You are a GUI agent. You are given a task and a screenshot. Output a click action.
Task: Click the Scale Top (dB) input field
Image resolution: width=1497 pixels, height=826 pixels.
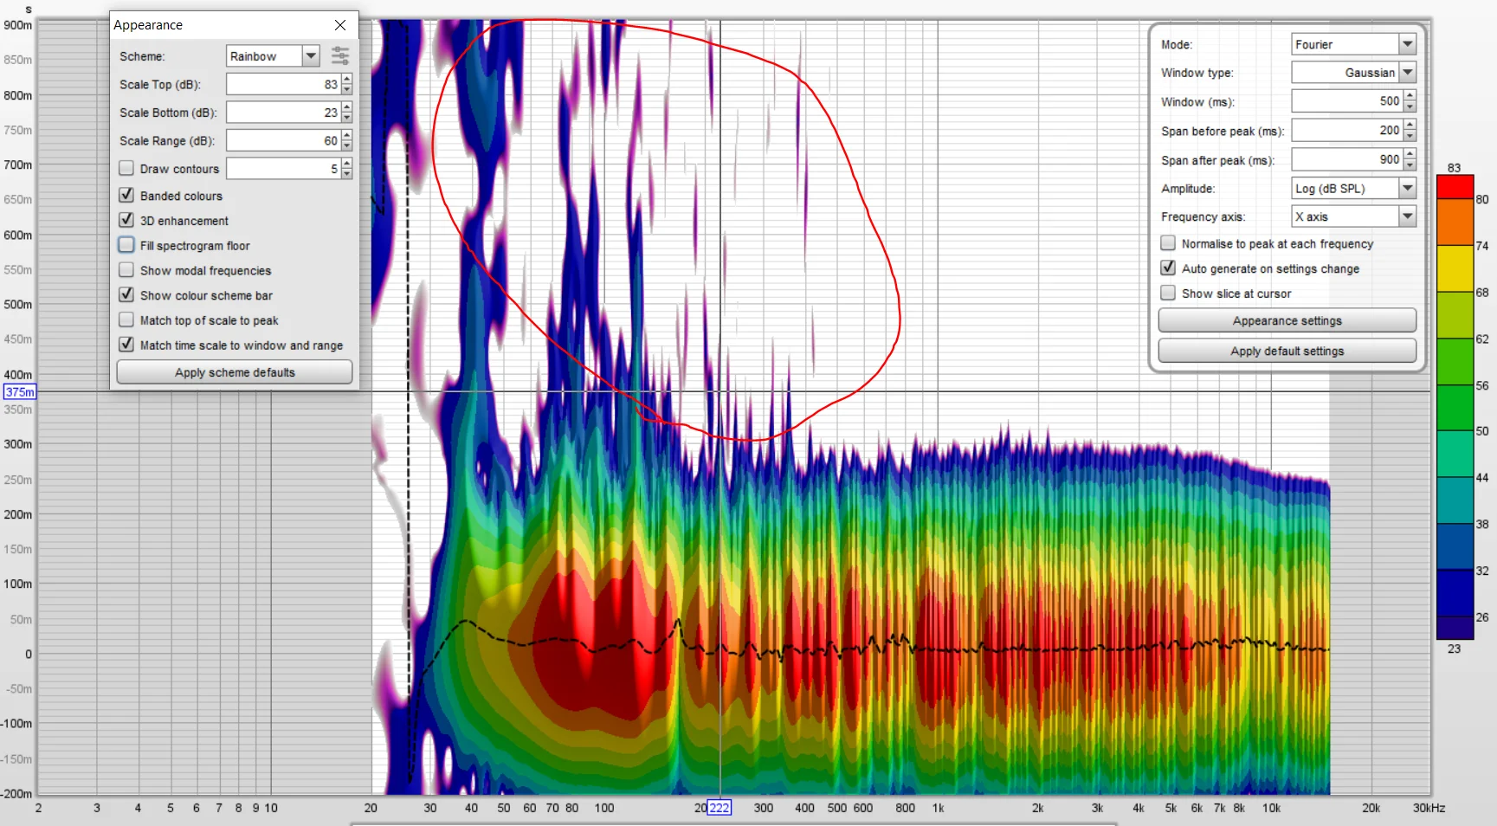coord(284,84)
